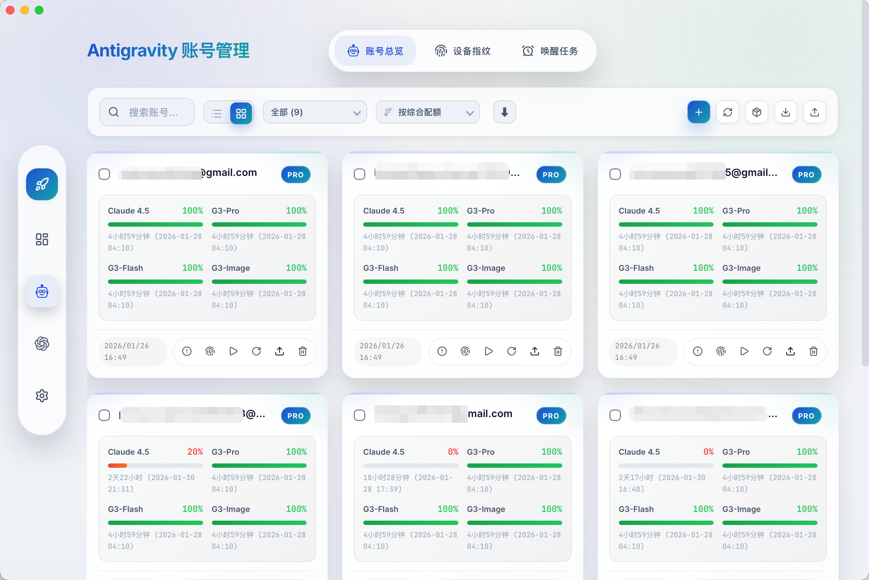Switch to the 设备指纹 tab
The height and width of the screenshot is (580, 869).
(462, 51)
